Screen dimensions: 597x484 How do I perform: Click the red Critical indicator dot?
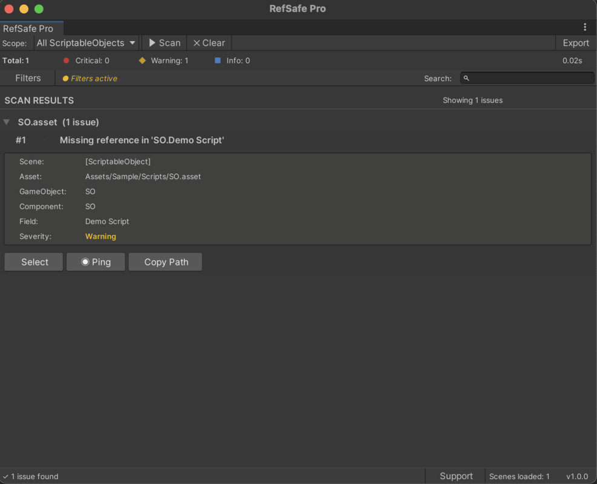point(67,60)
